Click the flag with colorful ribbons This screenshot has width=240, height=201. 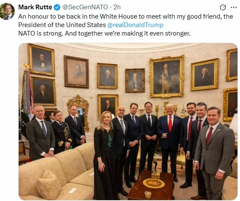point(28,90)
